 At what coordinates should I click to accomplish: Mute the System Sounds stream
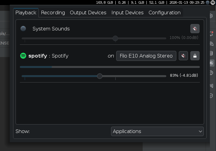click(195, 29)
